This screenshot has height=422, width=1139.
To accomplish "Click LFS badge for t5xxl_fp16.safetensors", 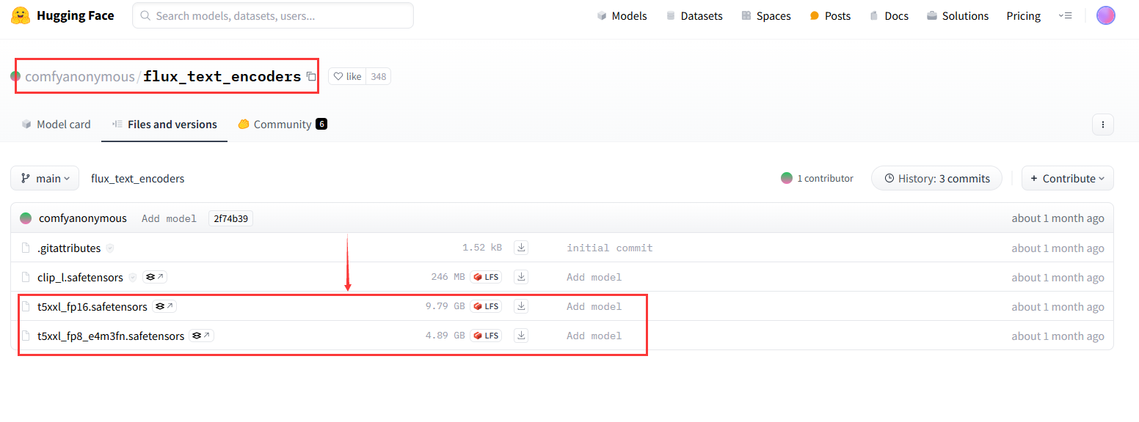I will click(x=486, y=306).
